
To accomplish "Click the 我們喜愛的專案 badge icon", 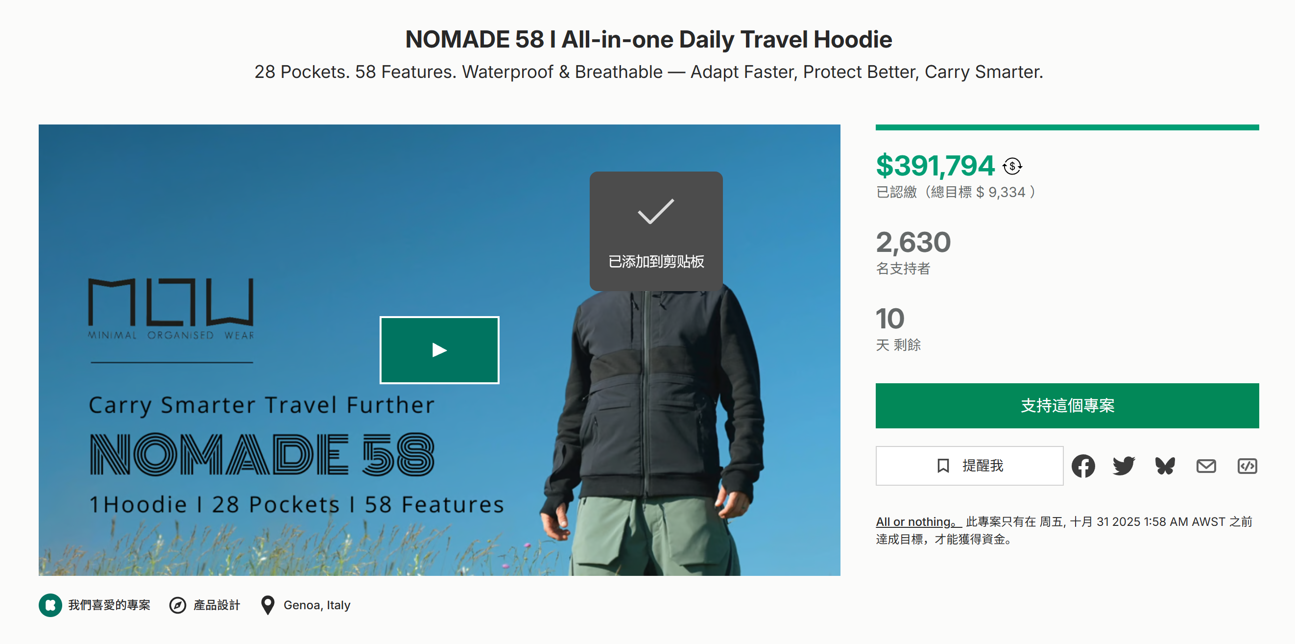I will [50, 605].
